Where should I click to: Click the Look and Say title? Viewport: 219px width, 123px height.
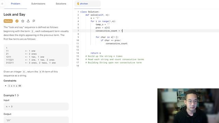(14, 14)
